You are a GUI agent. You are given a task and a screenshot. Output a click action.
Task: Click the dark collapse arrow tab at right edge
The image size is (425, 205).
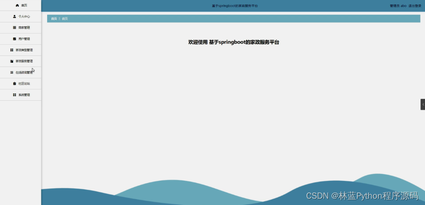[423, 104]
